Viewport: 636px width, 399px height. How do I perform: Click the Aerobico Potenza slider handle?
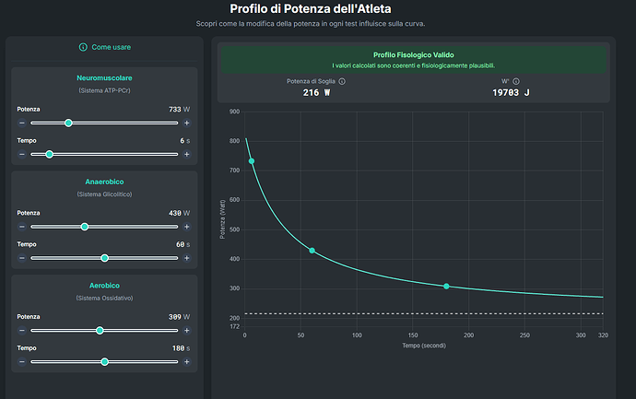tap(100, 330)
